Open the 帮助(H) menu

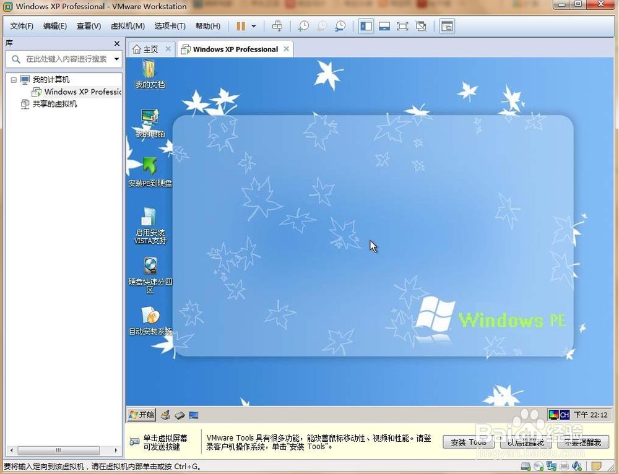208,26
